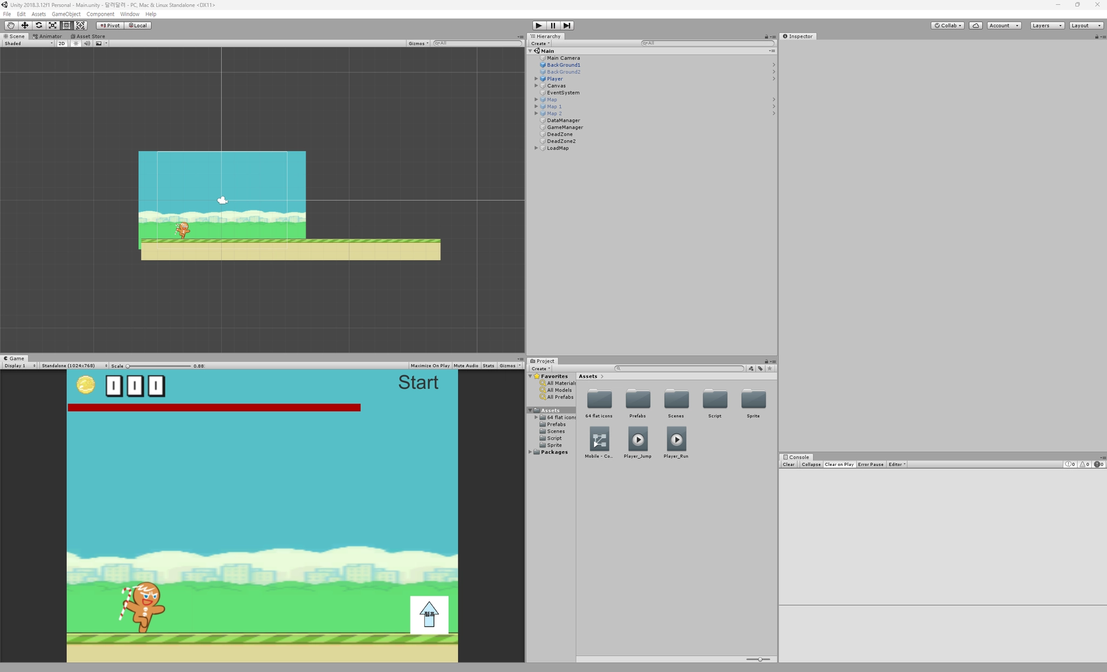Toggle Collapse in Console

pos(811,464)
